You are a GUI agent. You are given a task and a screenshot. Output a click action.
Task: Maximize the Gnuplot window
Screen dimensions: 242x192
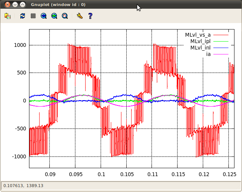pos(23,5)
